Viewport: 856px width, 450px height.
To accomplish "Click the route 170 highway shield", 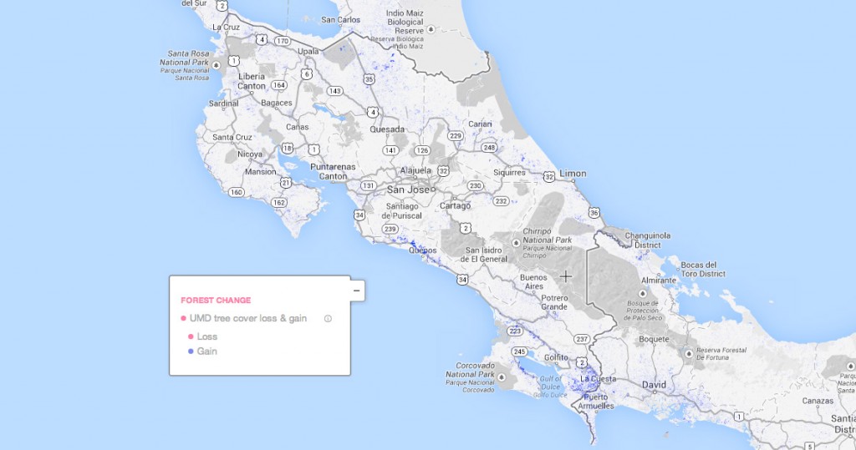I will tap(283, 39).
